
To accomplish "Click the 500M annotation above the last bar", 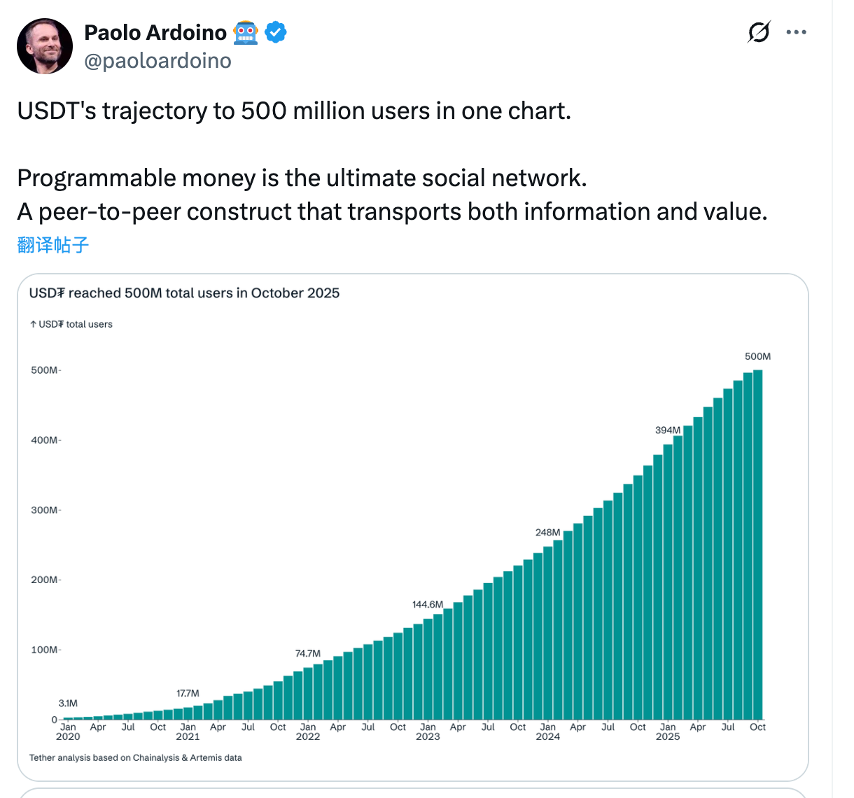I will point(758,356).
